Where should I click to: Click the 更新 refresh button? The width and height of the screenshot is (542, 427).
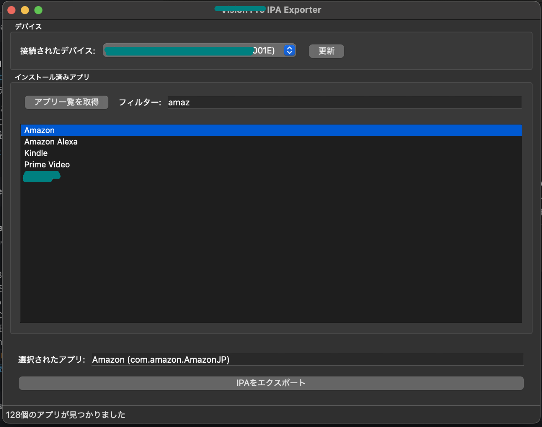pyautogui.click(x=326, y=51)
